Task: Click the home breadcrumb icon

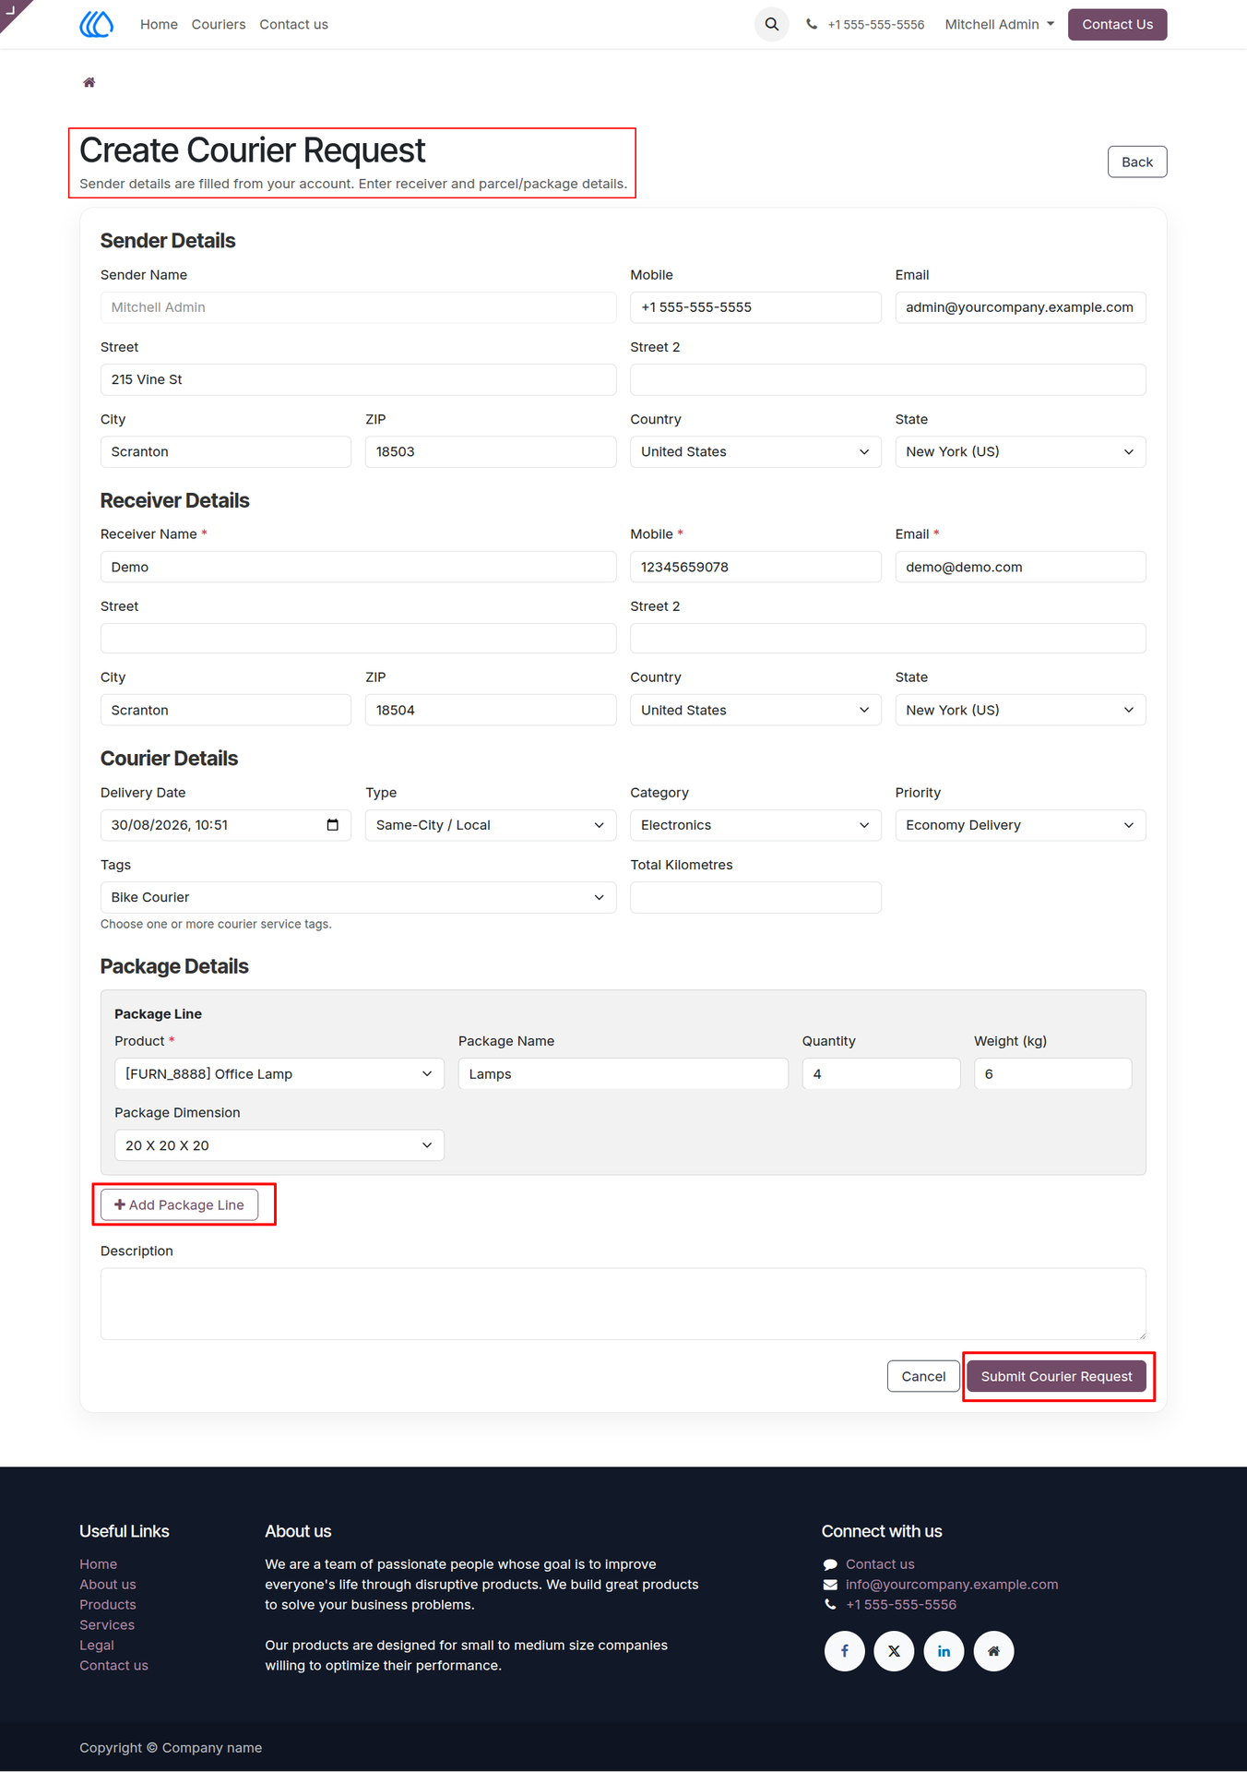Action: [x=89, y=82]
